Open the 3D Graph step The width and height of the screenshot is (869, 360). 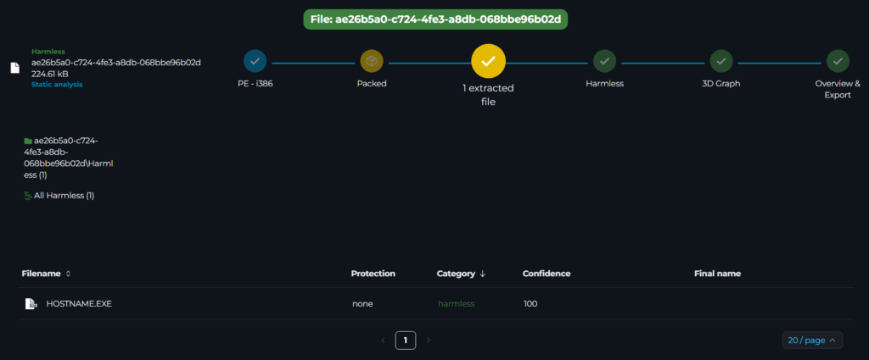720,61
